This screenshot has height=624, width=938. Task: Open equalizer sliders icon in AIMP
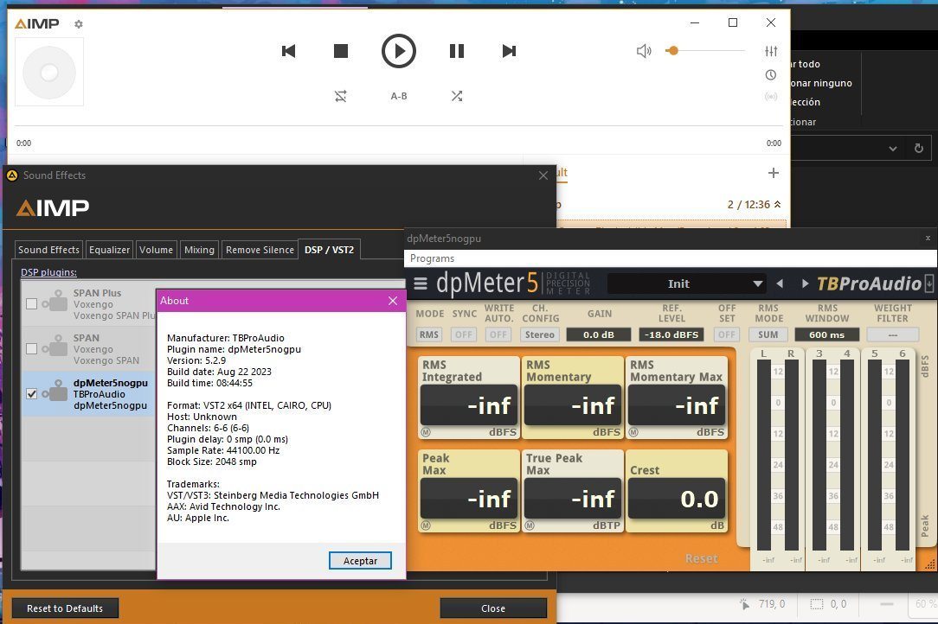tap(771, 51)
